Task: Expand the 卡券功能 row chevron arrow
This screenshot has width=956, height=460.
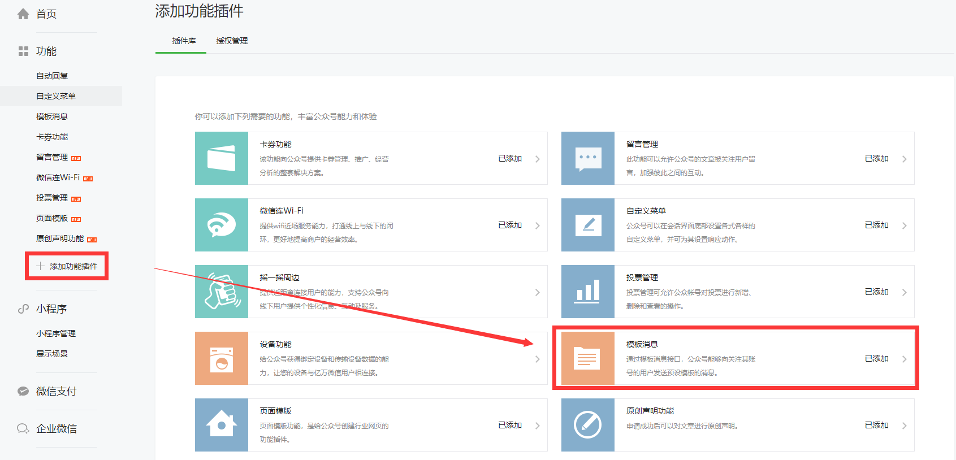Action: pos(537,159)
